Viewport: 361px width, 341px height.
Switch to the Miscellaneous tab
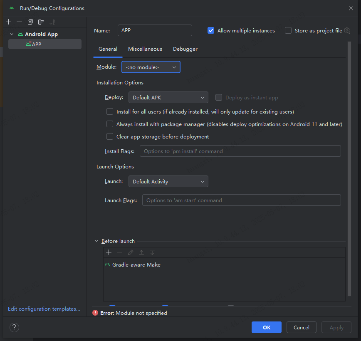pyautogui.click(x=145, y=49)
